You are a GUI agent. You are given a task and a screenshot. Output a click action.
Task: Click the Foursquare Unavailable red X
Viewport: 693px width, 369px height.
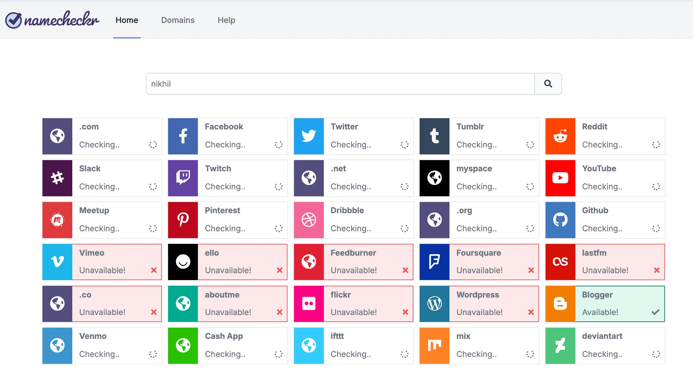531,270
